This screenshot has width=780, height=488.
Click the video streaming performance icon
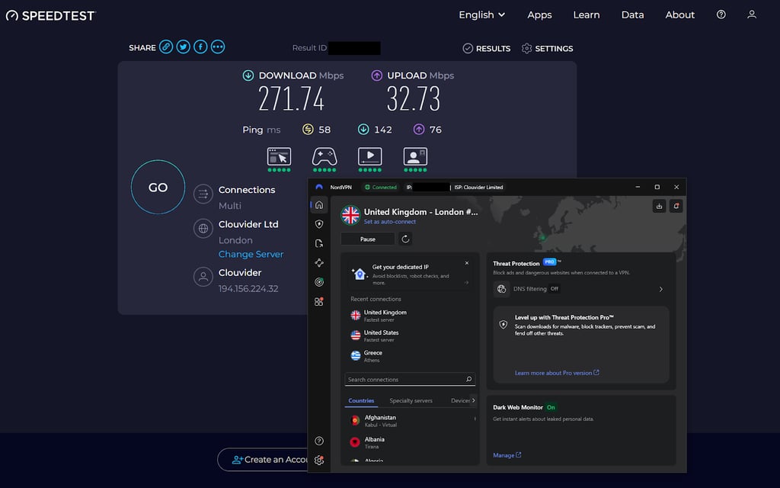point(370,156)
